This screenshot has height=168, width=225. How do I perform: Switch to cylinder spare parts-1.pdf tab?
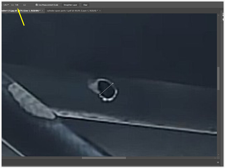pyautogui.click(x=72, y=11)
